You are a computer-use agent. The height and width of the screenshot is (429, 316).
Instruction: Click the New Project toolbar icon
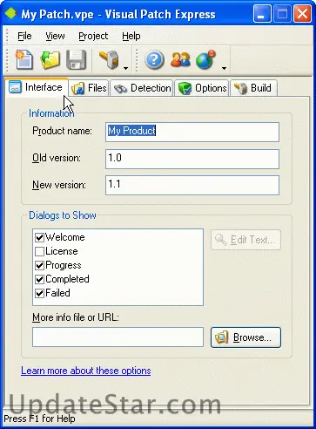[x=24, y=60]
